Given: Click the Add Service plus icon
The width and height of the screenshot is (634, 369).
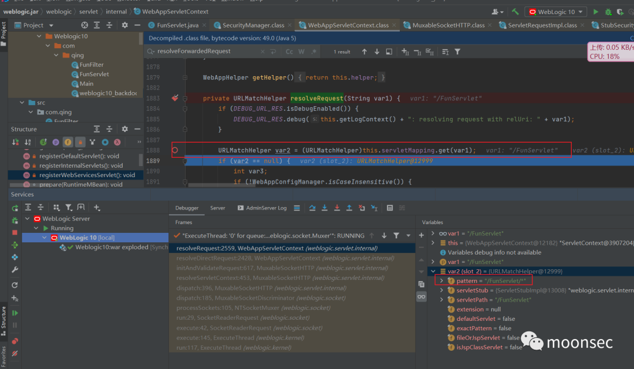Looking at the screenshot, I should (97, 207).
